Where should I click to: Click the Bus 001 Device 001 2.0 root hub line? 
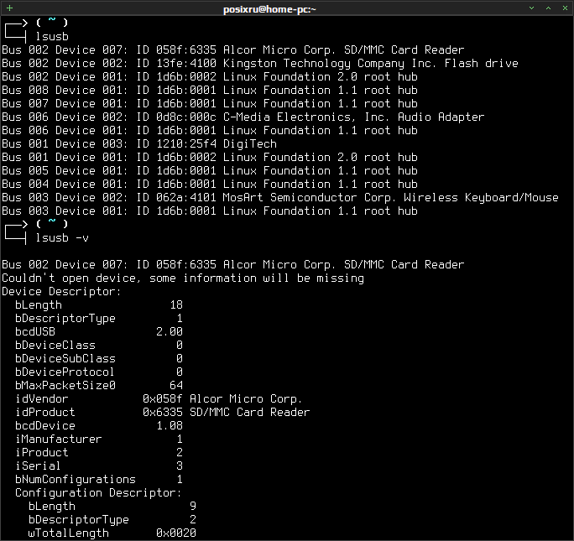pos(210,158)
